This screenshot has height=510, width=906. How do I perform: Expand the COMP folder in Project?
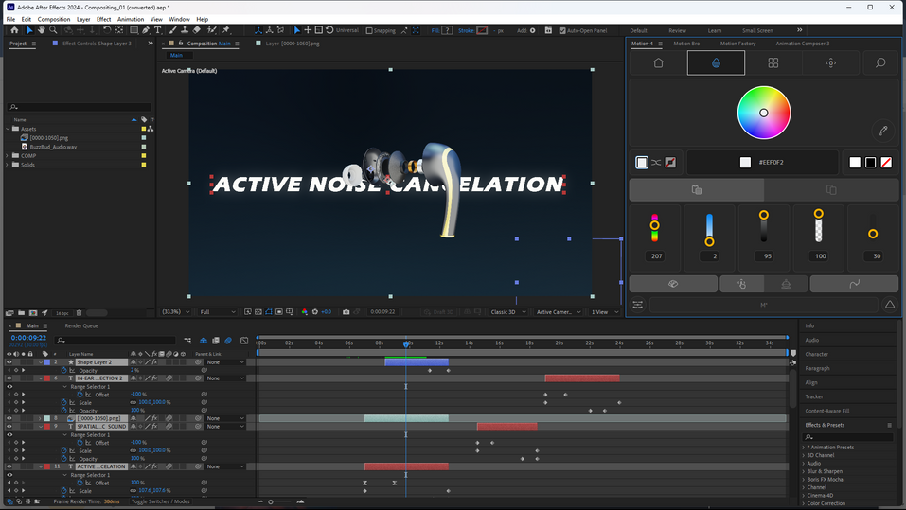click(x=7, y=155)
